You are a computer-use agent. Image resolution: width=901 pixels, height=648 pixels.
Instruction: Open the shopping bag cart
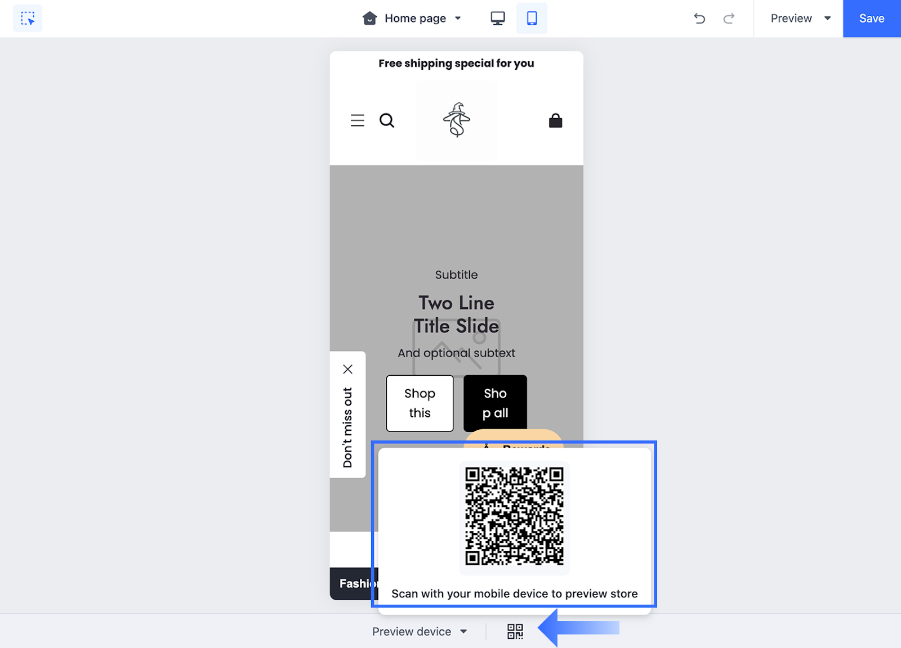pyautogui.click(x=556, y=121)
